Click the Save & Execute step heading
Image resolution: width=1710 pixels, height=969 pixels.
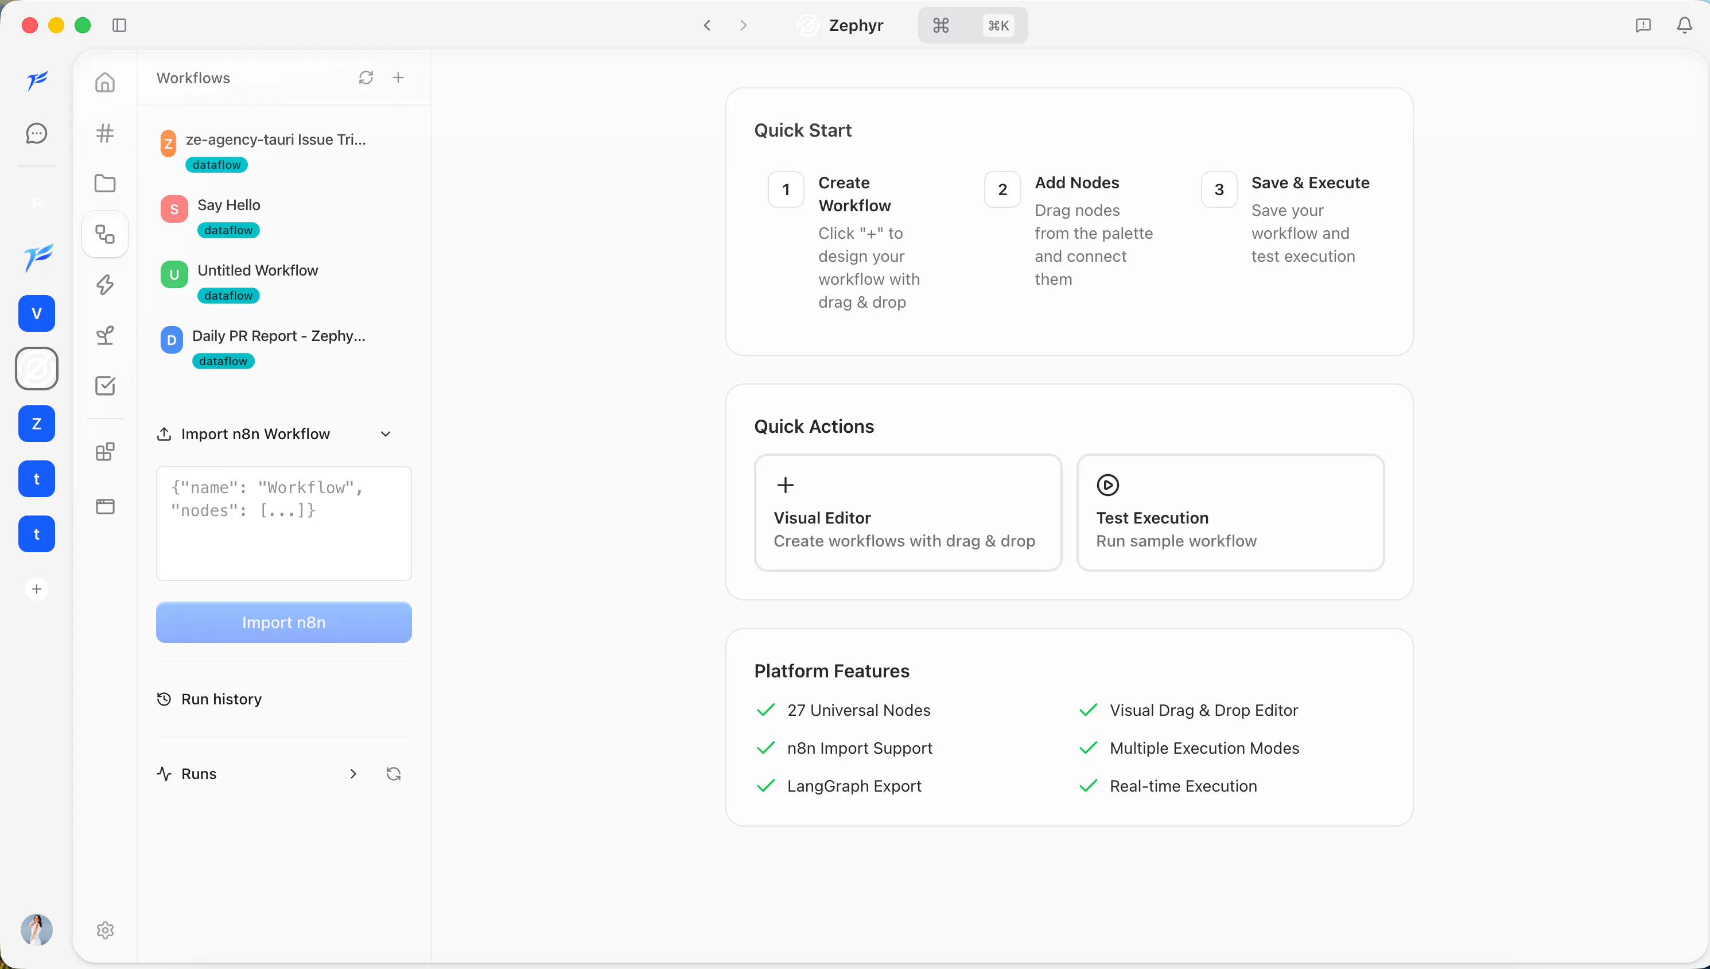point(1310,183)
